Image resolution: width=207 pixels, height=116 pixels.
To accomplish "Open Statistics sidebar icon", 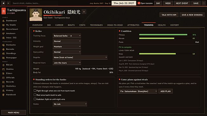I will click(x=3, y=86).
